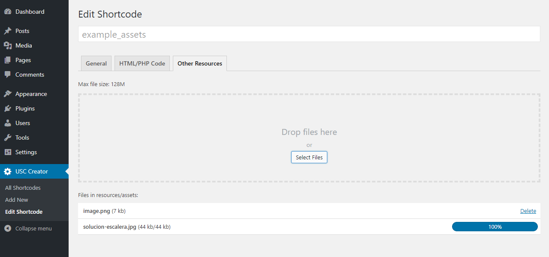Screen dimensions: 549x257
Task: Delete the image.png file
Action: pos(528,211)
